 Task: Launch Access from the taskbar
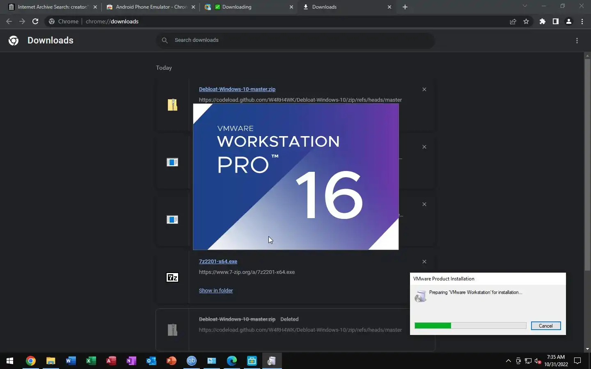pyautogui.click(x=111, y=361)
